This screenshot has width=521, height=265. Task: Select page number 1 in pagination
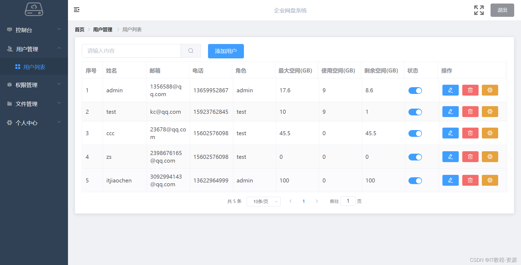point(303,201)
